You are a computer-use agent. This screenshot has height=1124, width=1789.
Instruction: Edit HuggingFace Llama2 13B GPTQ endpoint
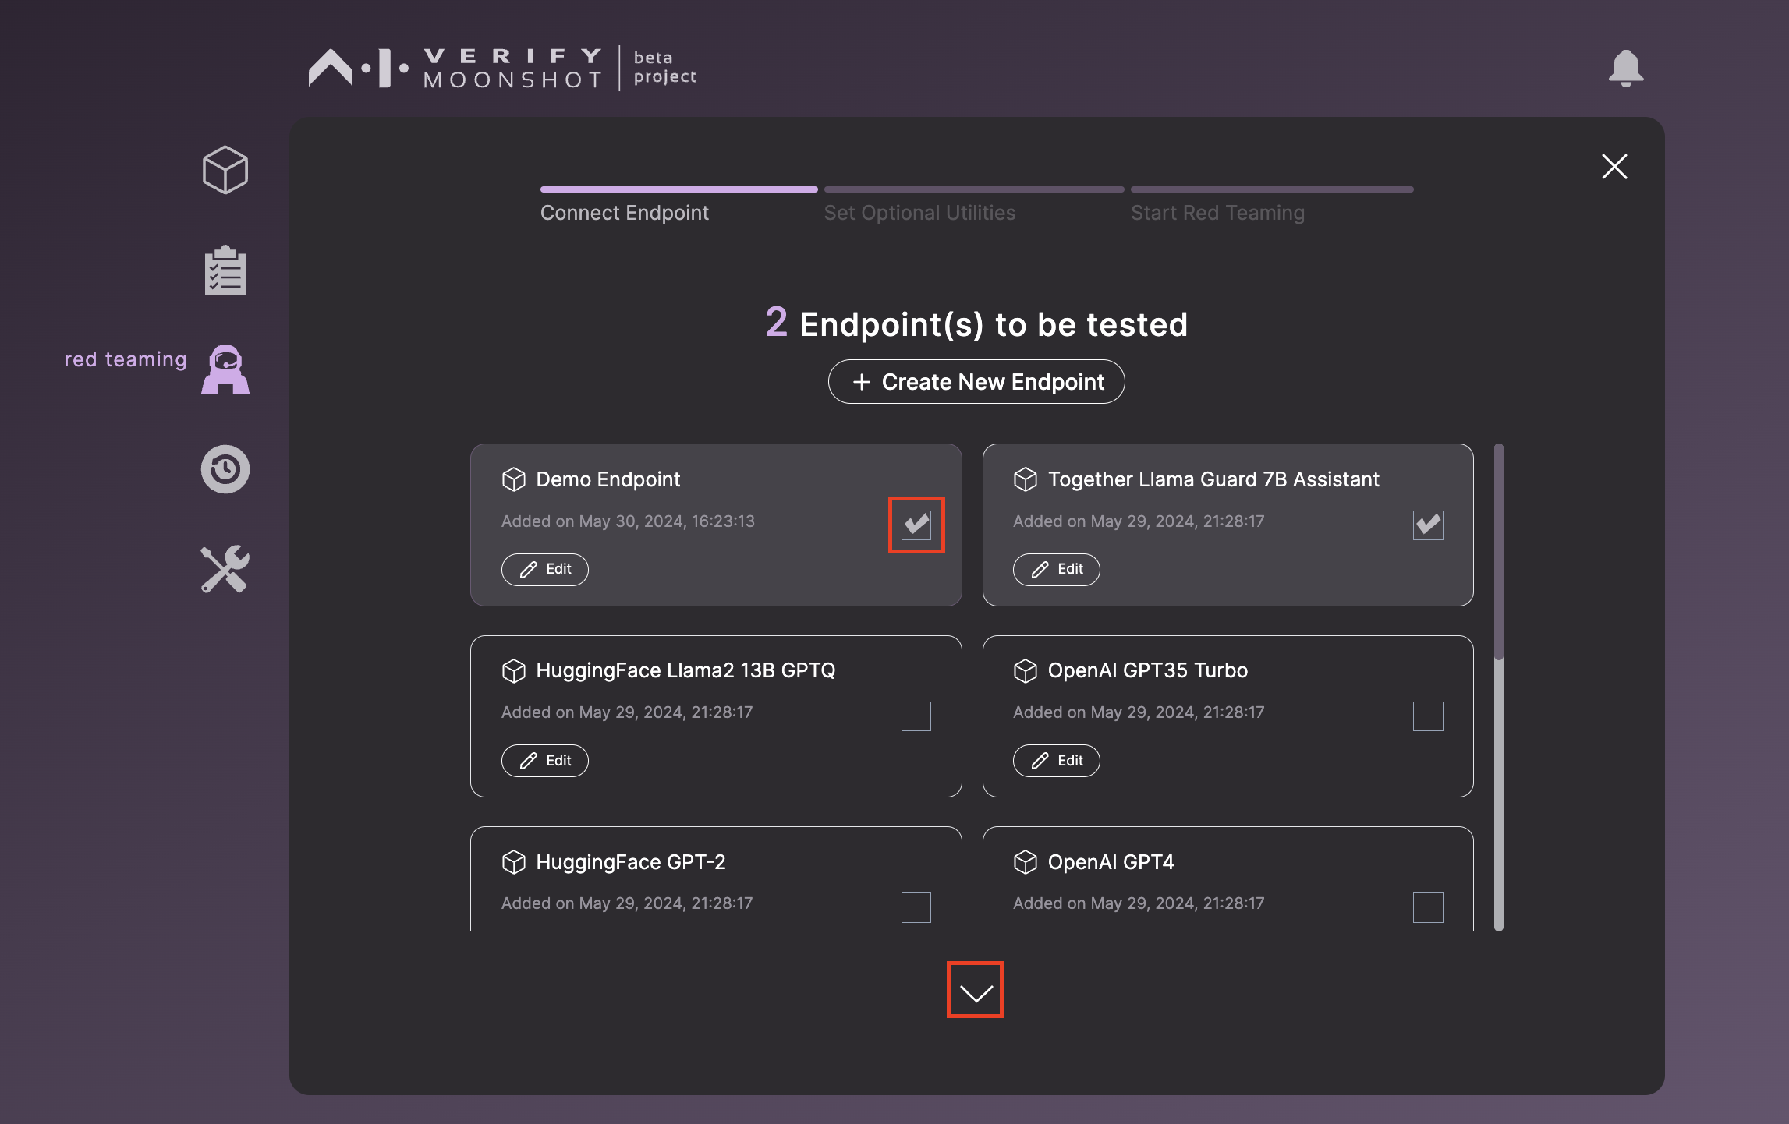[x=545, y=761]
